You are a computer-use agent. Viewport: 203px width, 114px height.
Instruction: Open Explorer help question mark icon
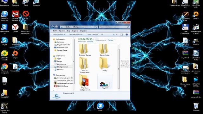(x=127, y=35)
